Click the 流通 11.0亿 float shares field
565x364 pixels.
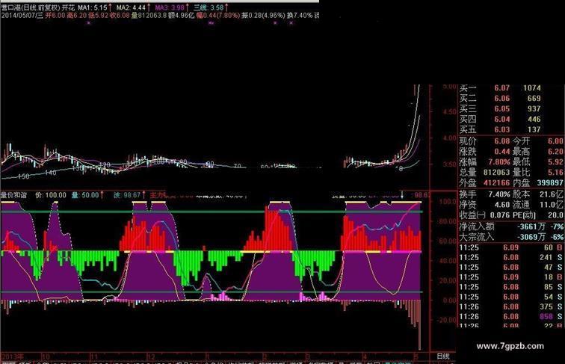[x=538, y=205]
